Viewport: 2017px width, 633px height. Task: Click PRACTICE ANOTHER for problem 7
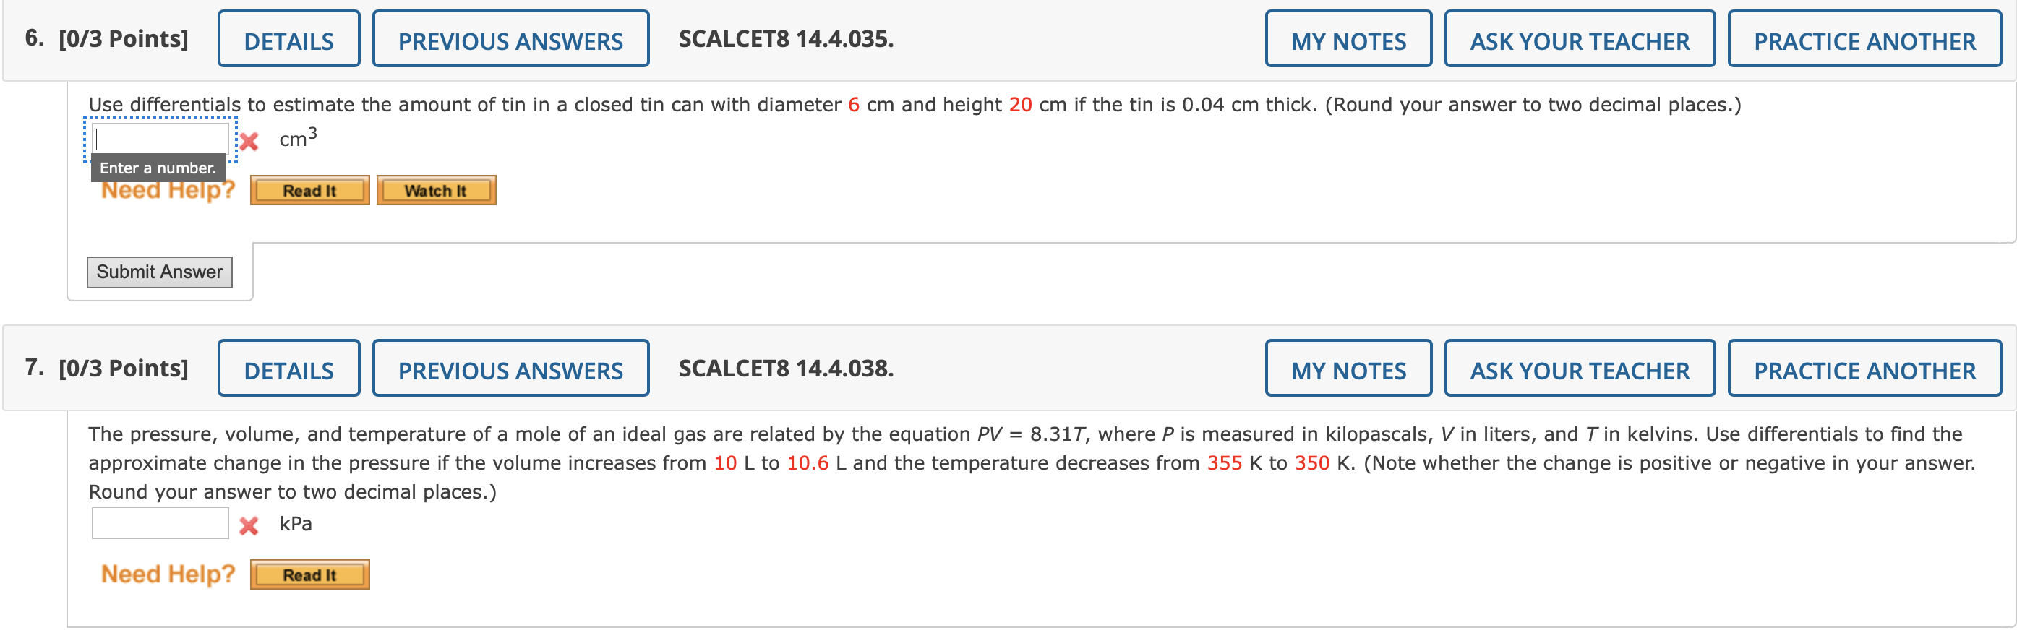point(1863,369)
